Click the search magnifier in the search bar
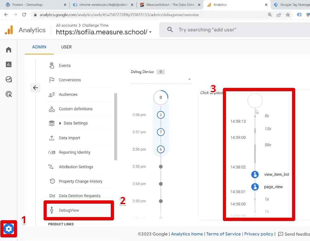310x241 pixels. click(170, 30)
